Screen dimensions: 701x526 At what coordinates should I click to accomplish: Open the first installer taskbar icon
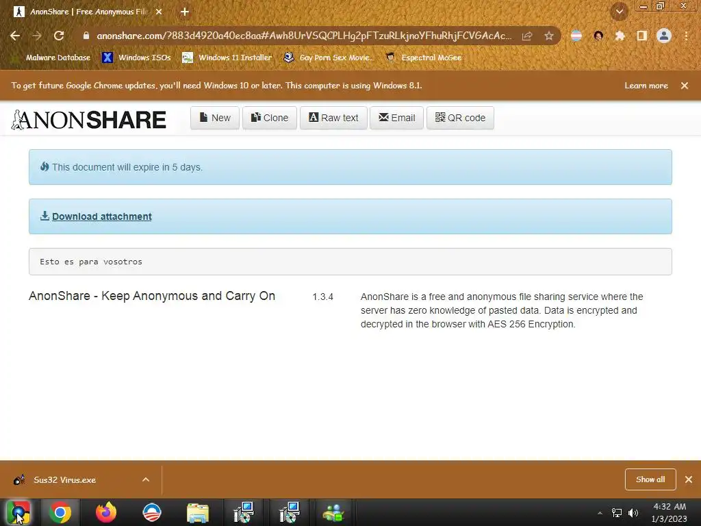tap(244, 512)
